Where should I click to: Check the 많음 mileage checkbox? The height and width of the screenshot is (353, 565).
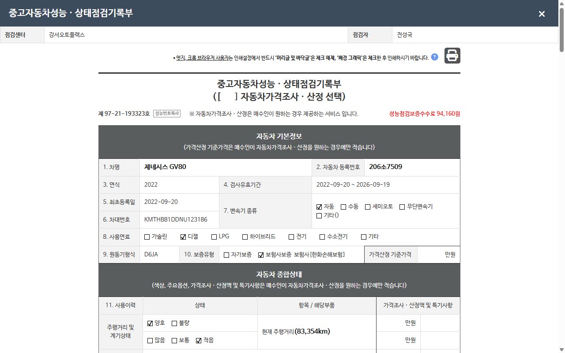150,341
